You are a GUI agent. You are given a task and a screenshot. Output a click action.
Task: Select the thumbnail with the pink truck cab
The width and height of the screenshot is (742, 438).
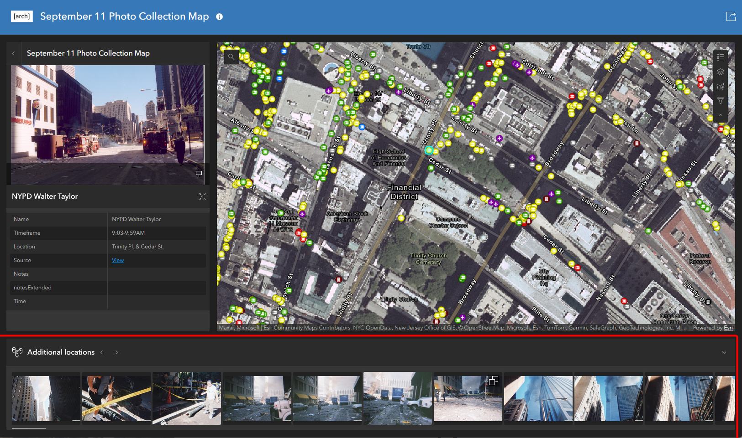257,398
